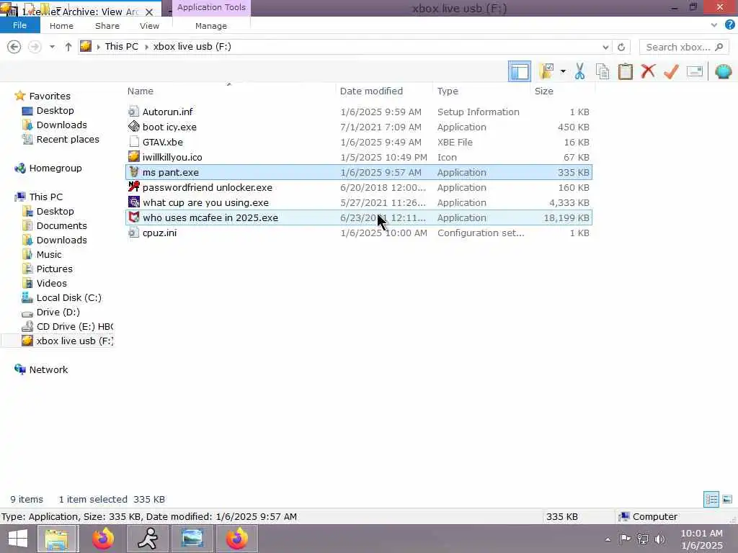Select ms pant.exe file
Image resolution: width=738 pixels, height=553 pixels.
click(359, 172)
